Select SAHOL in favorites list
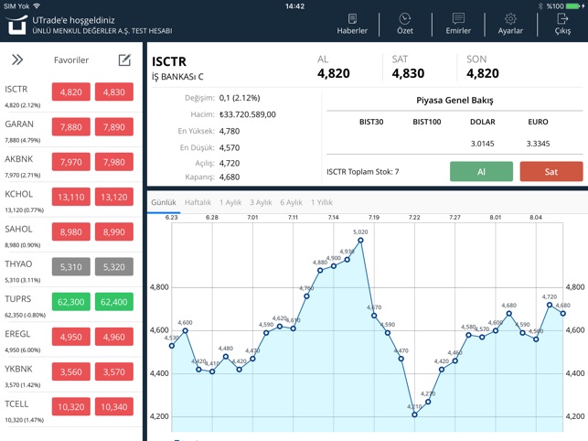This screenshot has height=441, width=588. 18,229
